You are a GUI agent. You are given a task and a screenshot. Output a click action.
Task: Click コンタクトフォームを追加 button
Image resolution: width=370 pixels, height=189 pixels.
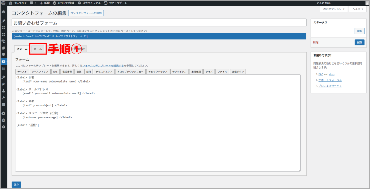86,13
